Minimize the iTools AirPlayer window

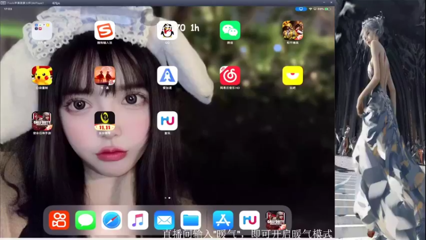click(x=324, y=3)
